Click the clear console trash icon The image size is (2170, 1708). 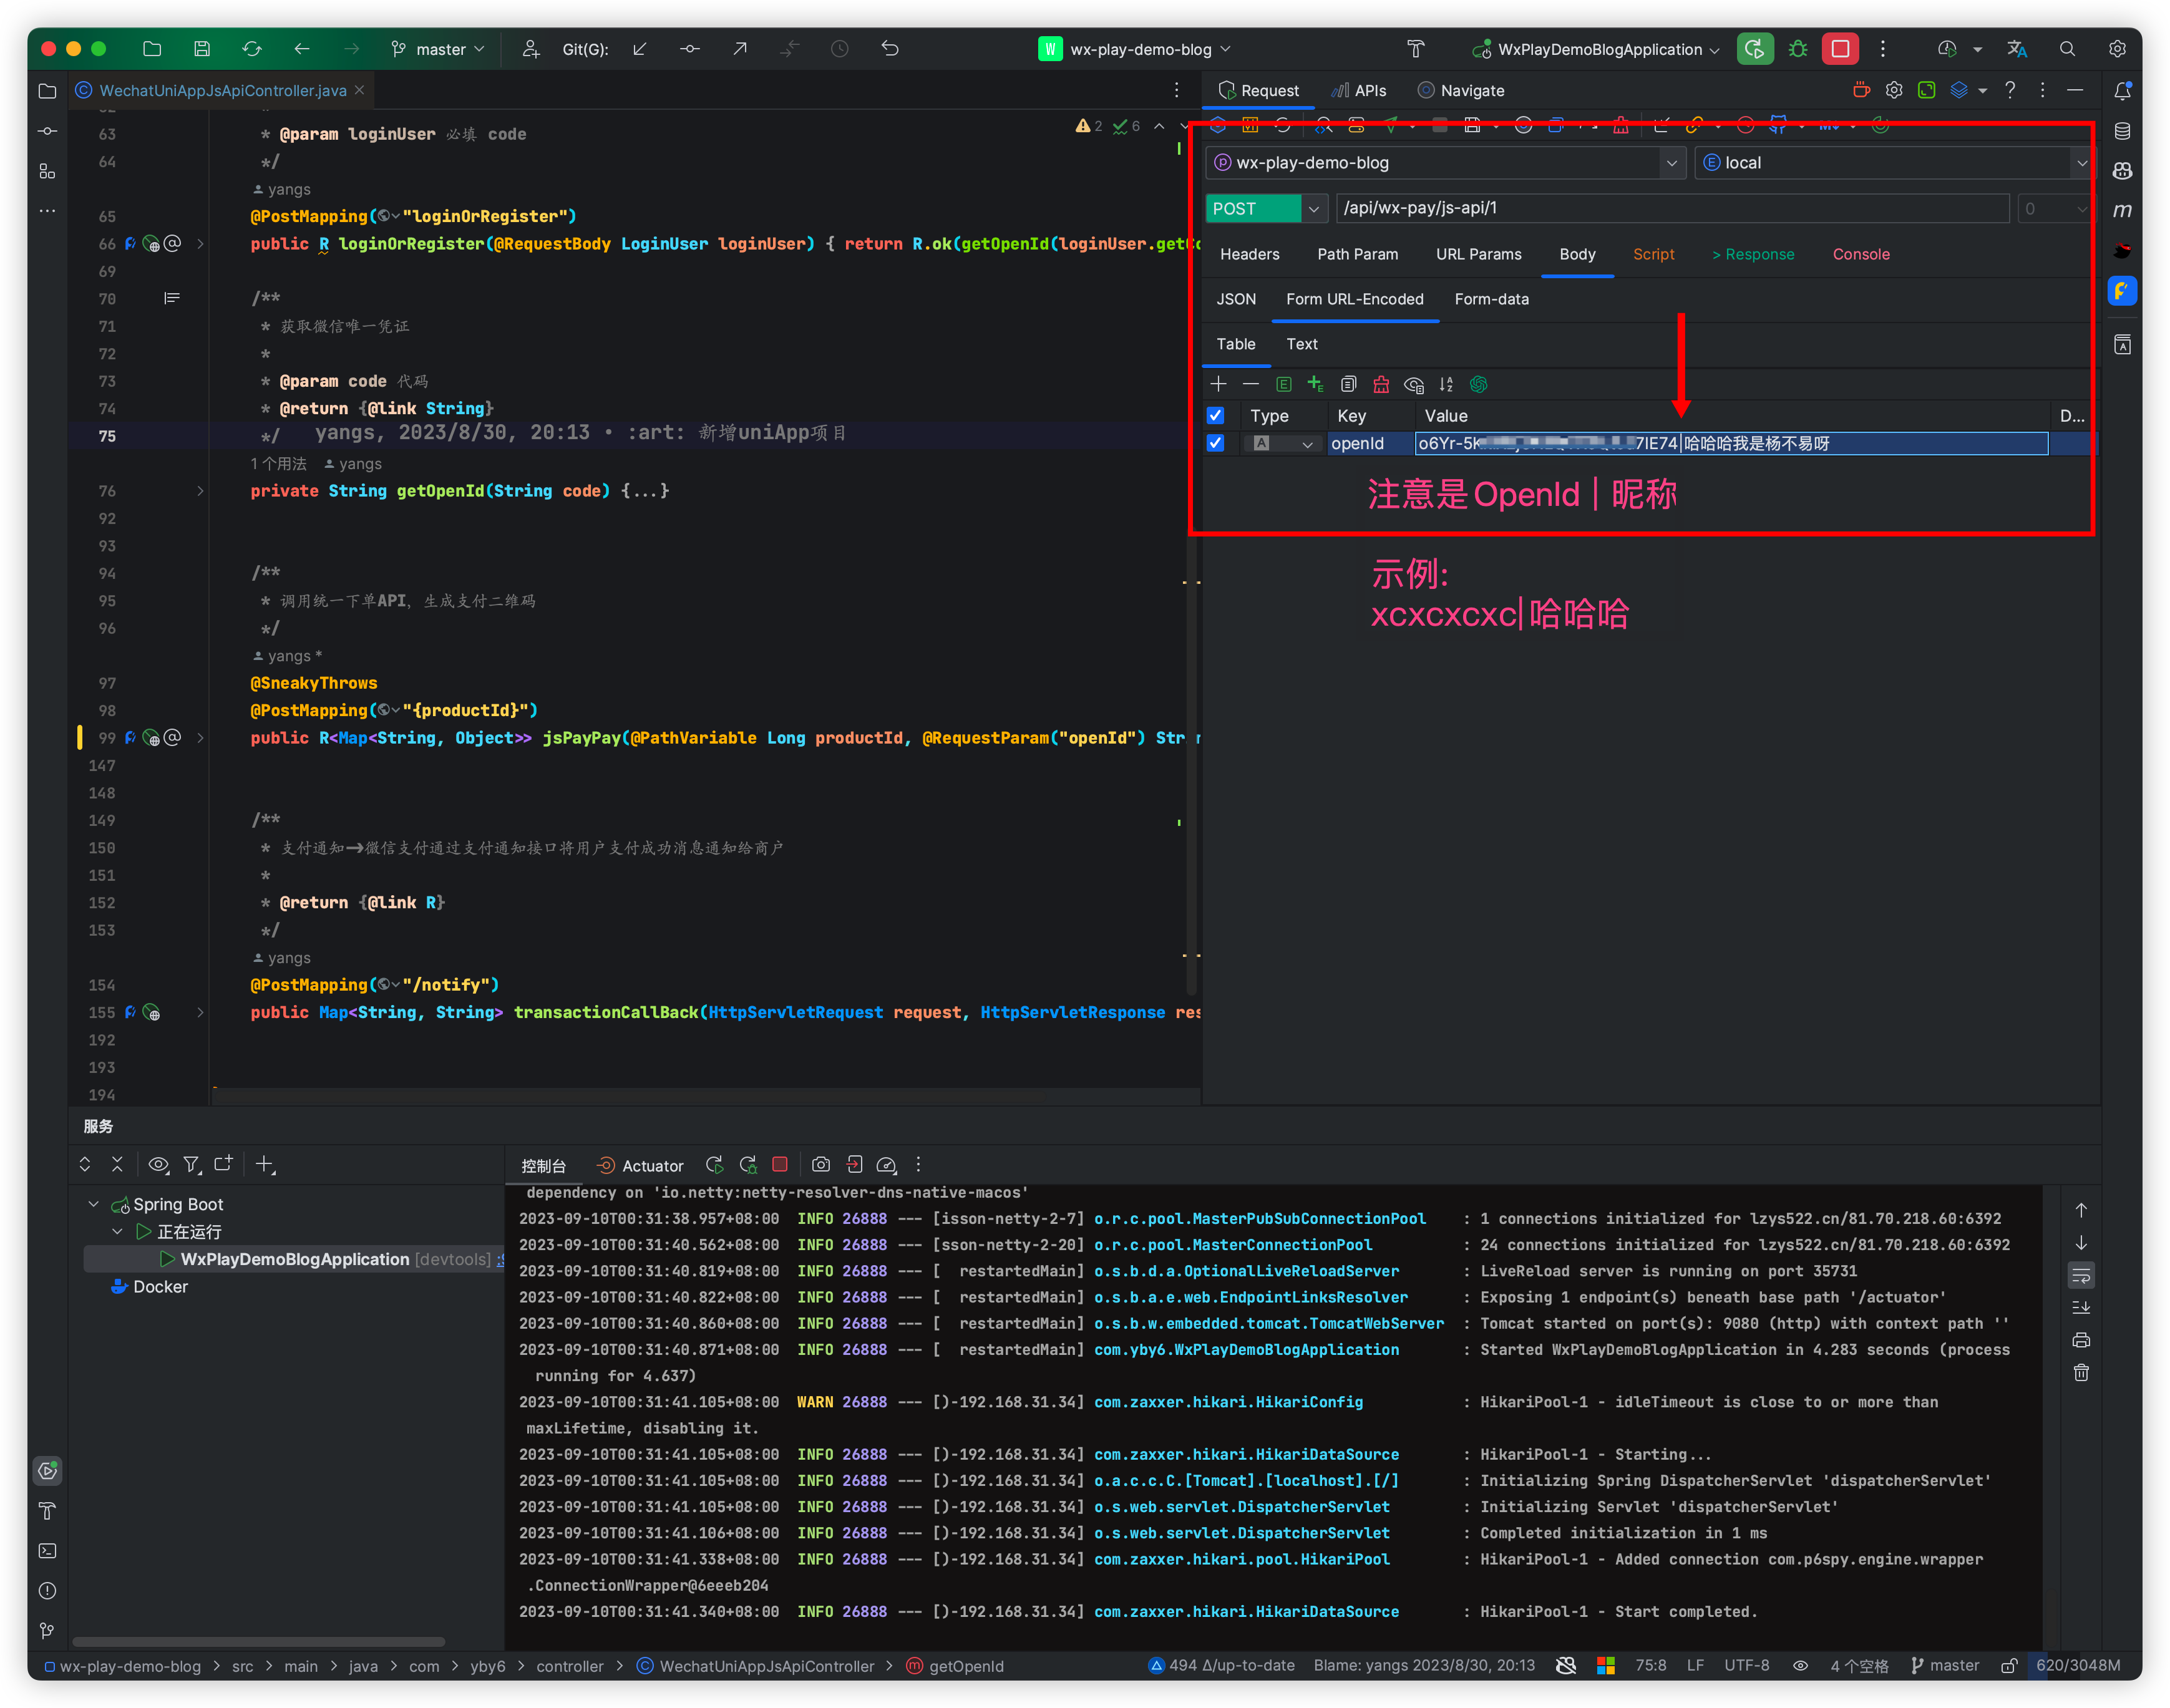tap(2081, 1373)
